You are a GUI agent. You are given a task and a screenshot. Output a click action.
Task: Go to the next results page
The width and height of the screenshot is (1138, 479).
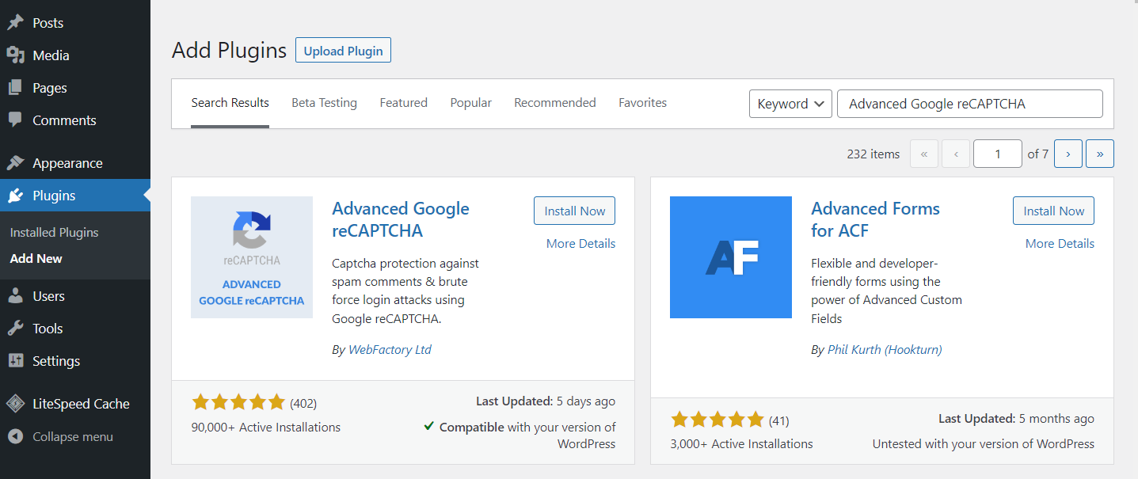pyautogui.click(x=1068, y=154)
